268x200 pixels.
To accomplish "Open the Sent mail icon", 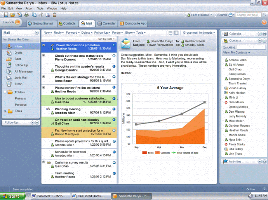I will point(9,59).
